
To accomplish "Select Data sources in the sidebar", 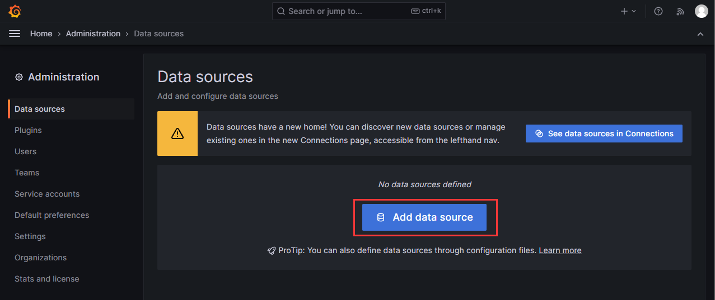I will pos(71,109).
